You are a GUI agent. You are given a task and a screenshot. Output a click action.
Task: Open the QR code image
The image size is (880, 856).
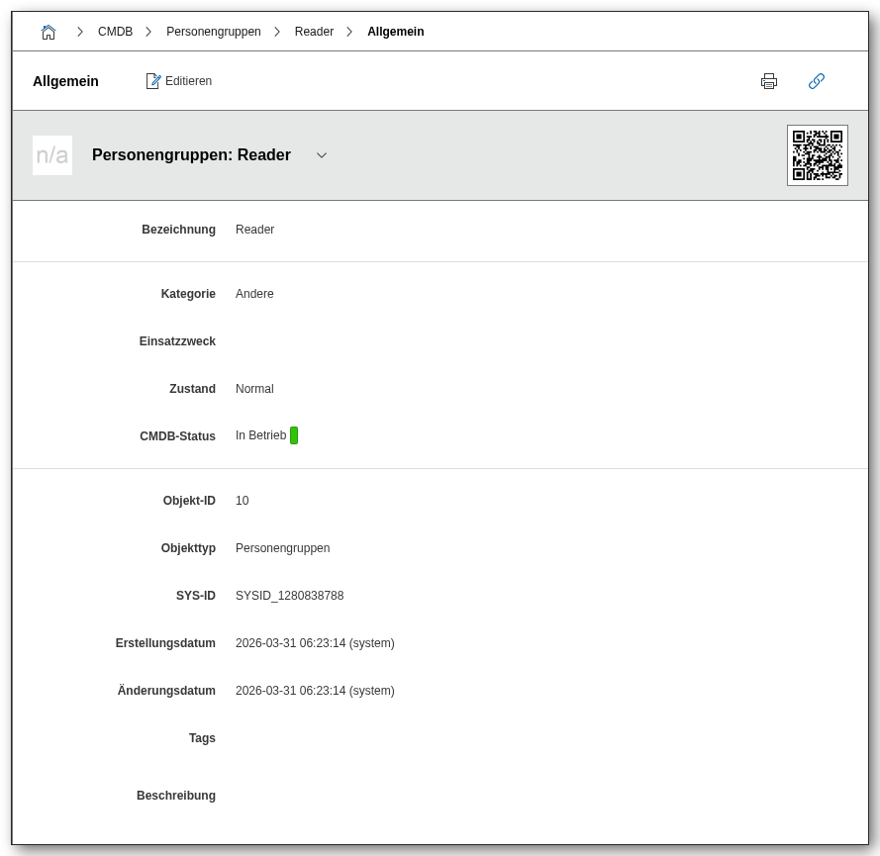coord(818,155)
